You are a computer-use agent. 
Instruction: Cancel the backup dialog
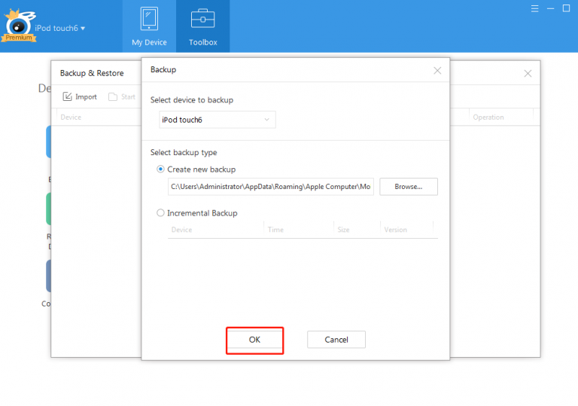(336, 340)
